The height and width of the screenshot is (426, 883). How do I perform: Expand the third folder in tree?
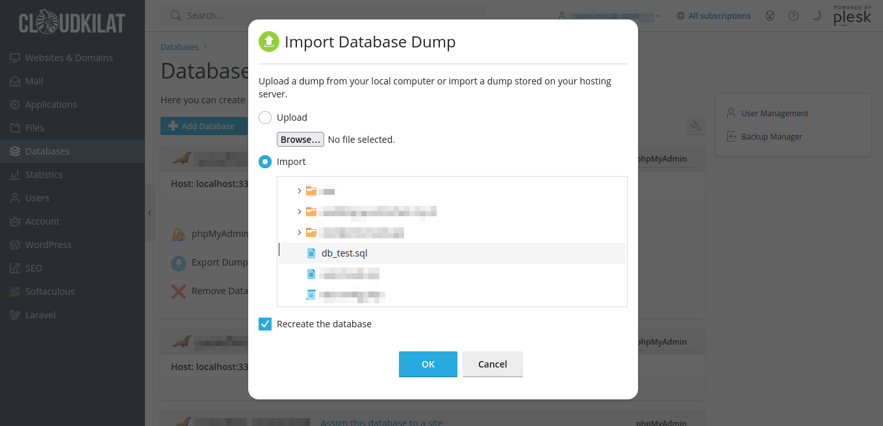pyautogui.click(x=299, y=232)
